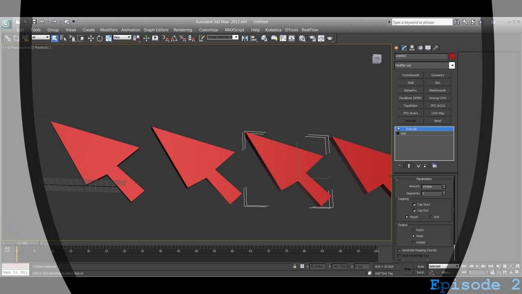Viewport: 522px width, 294px height.
Task: Open the Krakatoa menu
Action: pyautogui.click(x=273, y=30)
